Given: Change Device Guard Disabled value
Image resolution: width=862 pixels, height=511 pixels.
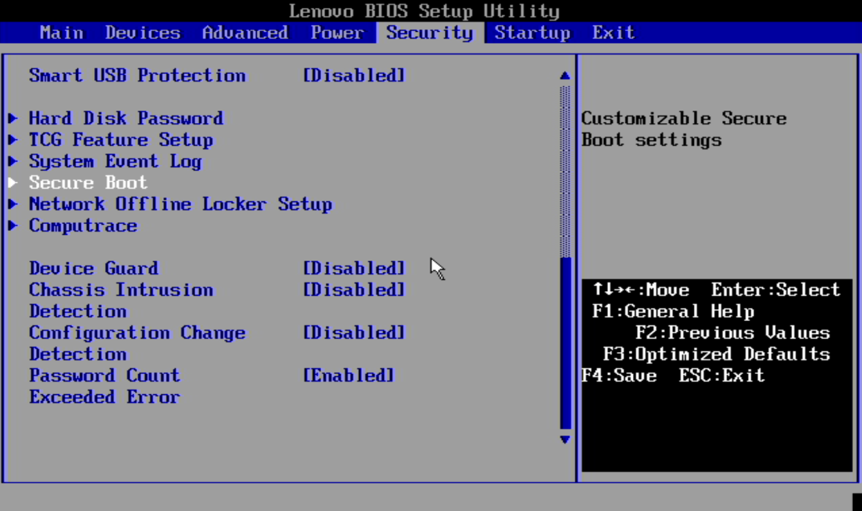Looking at the screenshot, I should click(x=354, y=268).
